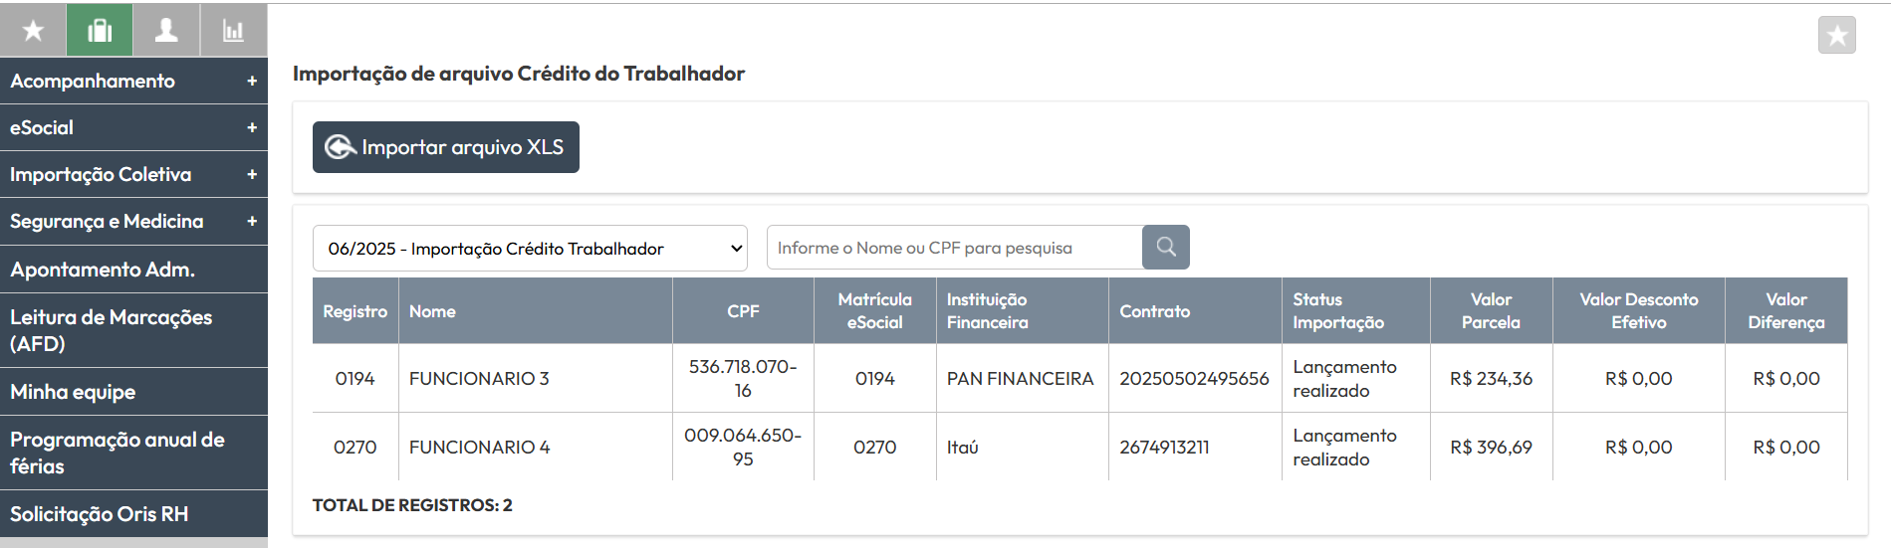Open Programação anual de férias
Screen dimensions: 1891x548
click(x=133, y=453)
